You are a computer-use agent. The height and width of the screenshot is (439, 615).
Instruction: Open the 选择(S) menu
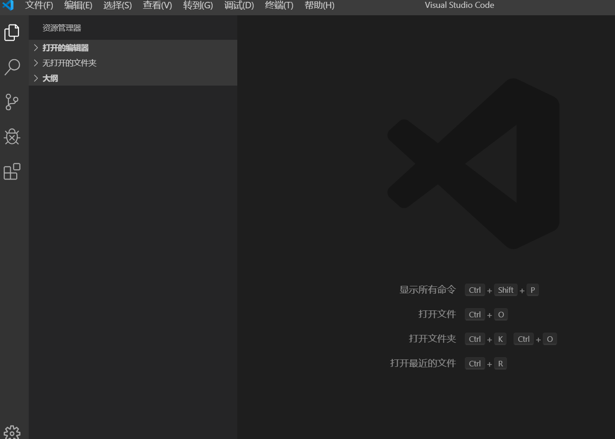[x=117, y=6]
